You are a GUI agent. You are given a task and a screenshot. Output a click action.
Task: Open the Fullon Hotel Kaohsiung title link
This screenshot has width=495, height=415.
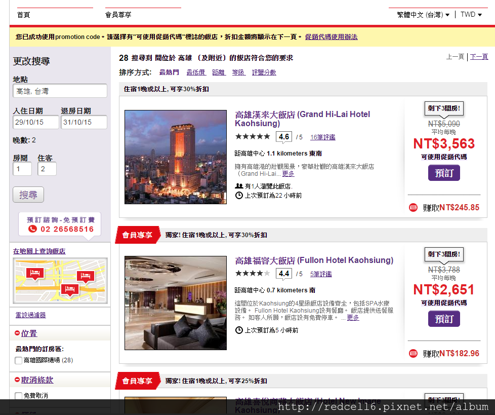(314, 260)
